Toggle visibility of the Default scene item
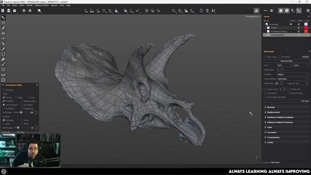This screenshot has width=311, height=175. pos(298,28)
